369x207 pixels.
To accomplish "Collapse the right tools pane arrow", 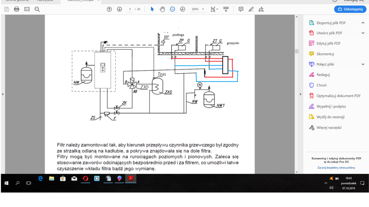I will click(x=301, y=94).
